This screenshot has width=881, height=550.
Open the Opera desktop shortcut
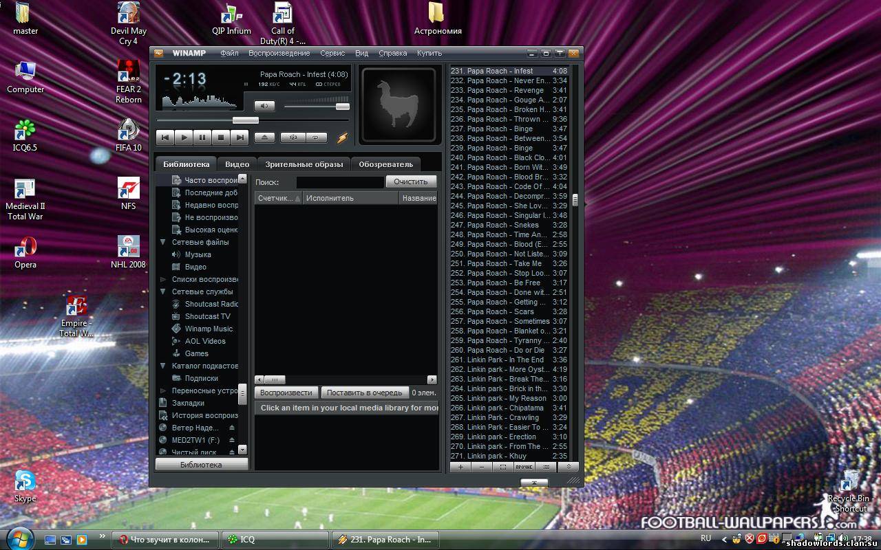(x=25, y=253)
